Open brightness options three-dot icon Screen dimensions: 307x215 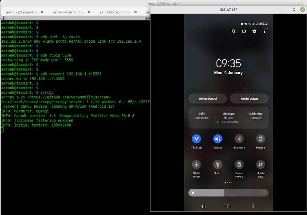click(264, 193)
